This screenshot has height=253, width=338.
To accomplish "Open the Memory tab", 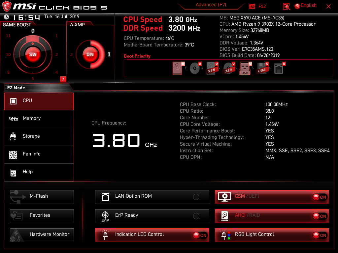I will 39,119.
